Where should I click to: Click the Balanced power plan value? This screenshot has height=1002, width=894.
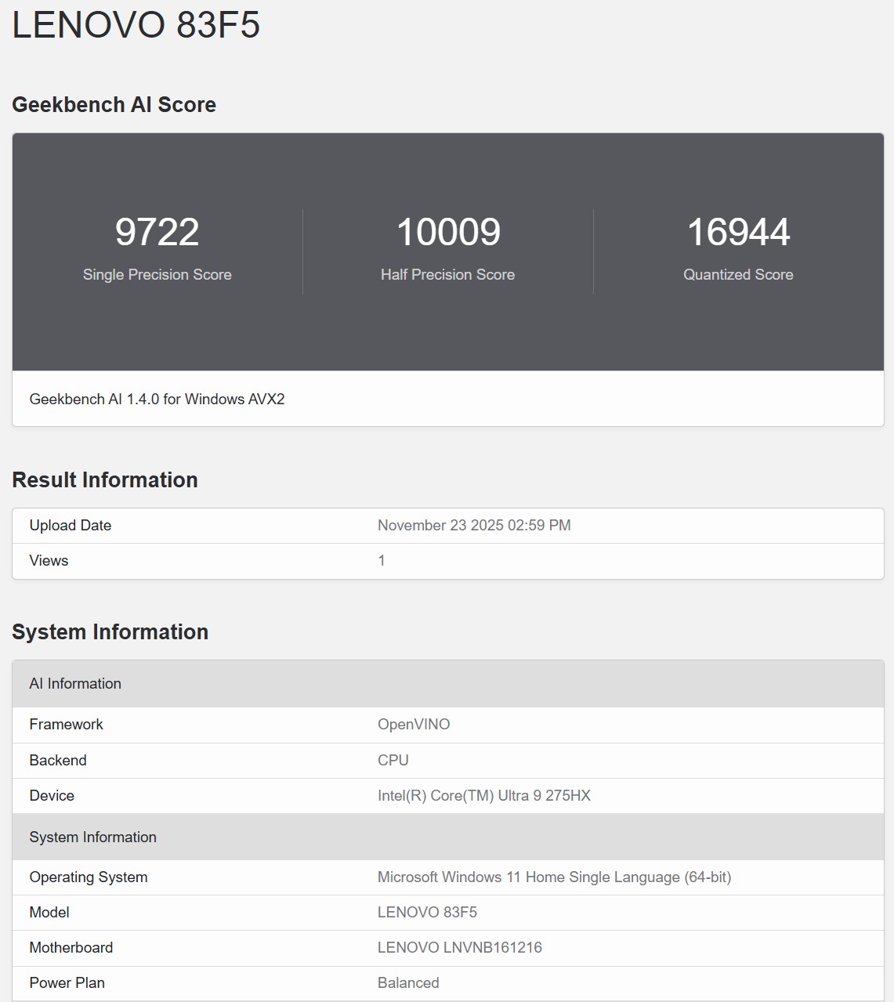[408, 982]
